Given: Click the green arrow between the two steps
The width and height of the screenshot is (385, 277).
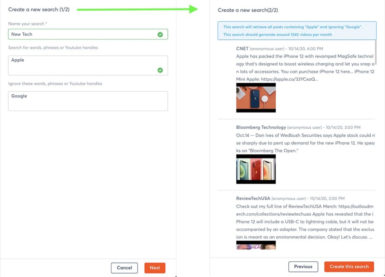Looking at the screenshot, I should tap(137, 9).
